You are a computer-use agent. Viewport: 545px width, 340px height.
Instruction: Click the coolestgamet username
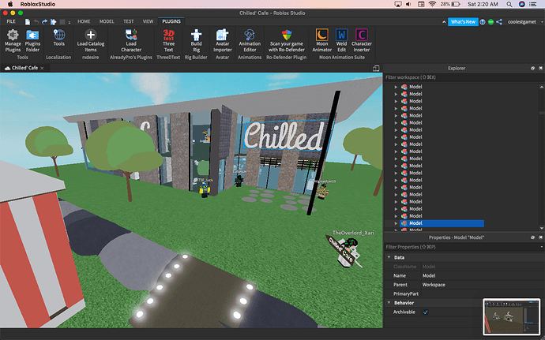pyautogui.click(x=522, y=22)
